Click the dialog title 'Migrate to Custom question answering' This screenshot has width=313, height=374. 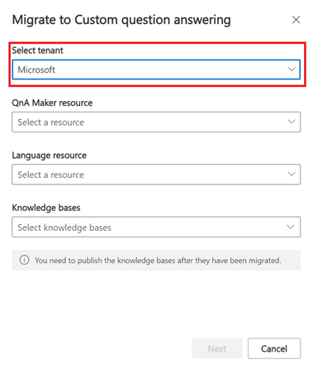(121, 20)
